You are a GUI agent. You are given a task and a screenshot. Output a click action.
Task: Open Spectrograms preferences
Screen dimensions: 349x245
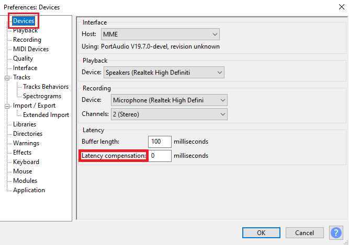tap(42, 96)
